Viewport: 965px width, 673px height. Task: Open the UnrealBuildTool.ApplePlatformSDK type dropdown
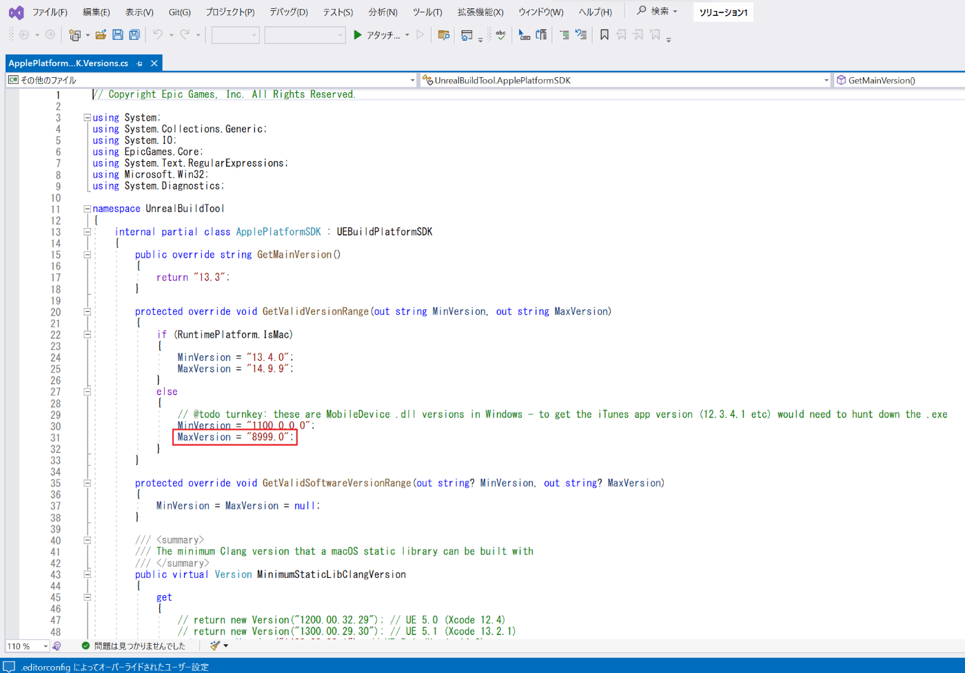tap(627, 81)
